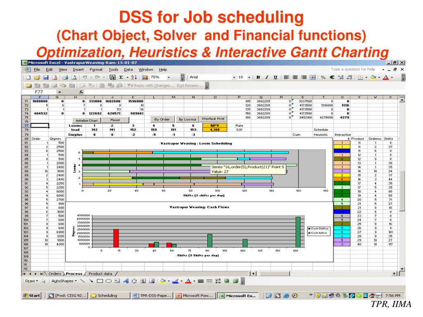
Task: Open the Edit menu
Action: pos(49,69)
